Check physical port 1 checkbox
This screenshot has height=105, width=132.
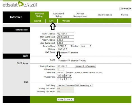tap(59, 76)
